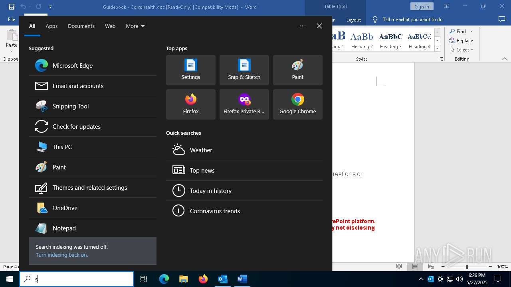The width and height of the screenshot is (511, 287).
Task: Open Settings tile in Top apps
Action: (191, 70)
